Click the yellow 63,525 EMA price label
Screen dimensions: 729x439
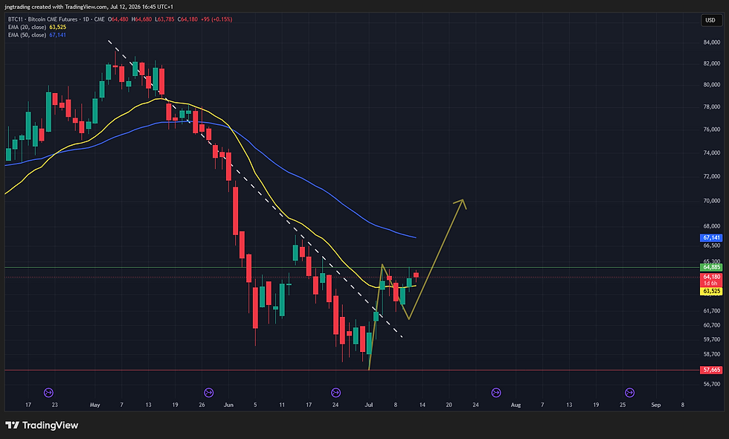point(711,291)
